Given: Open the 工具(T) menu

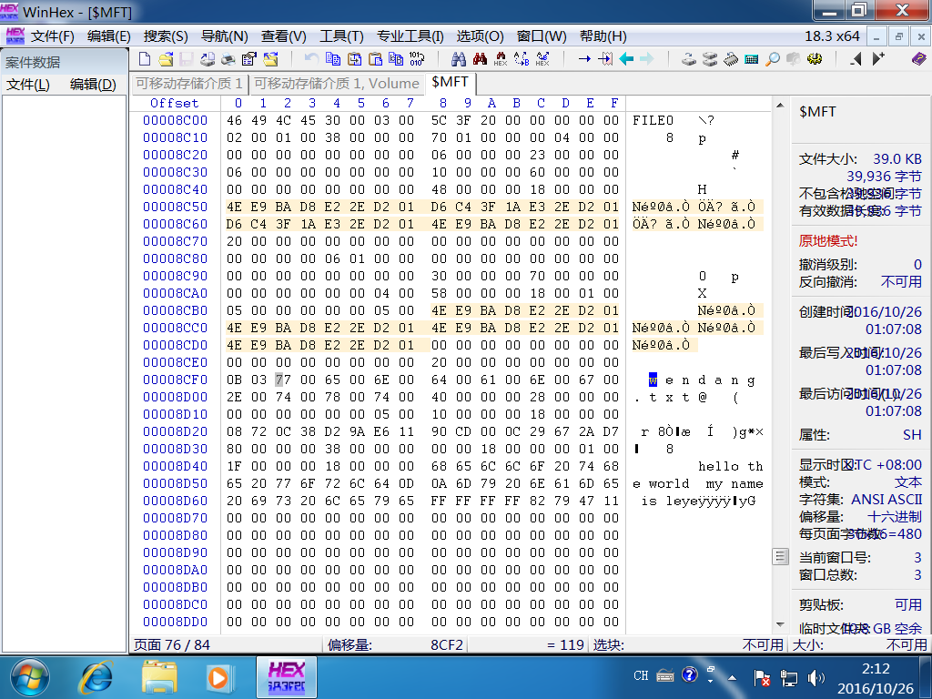Looking at the screenshot, I should 341,36.
